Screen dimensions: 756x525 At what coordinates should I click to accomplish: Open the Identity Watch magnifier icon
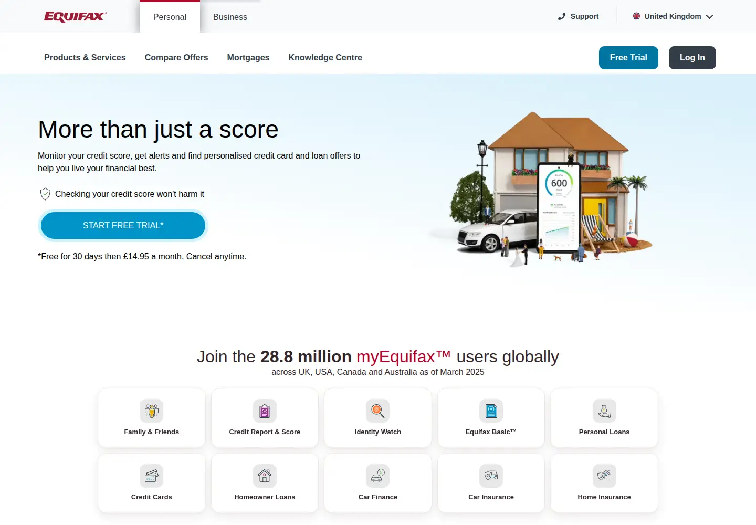[x=378, y=411]
